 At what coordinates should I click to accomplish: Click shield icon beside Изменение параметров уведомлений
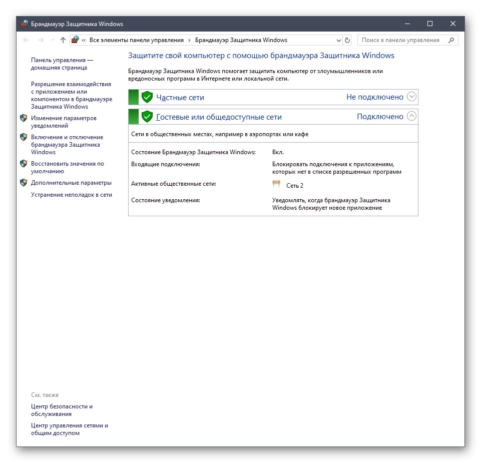(x=24, y=118)
